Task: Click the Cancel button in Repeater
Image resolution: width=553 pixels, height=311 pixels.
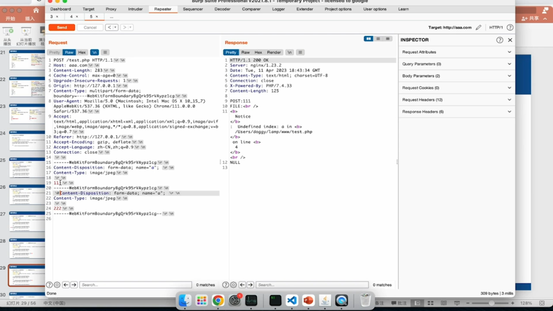Action: [x=90, y=27]
